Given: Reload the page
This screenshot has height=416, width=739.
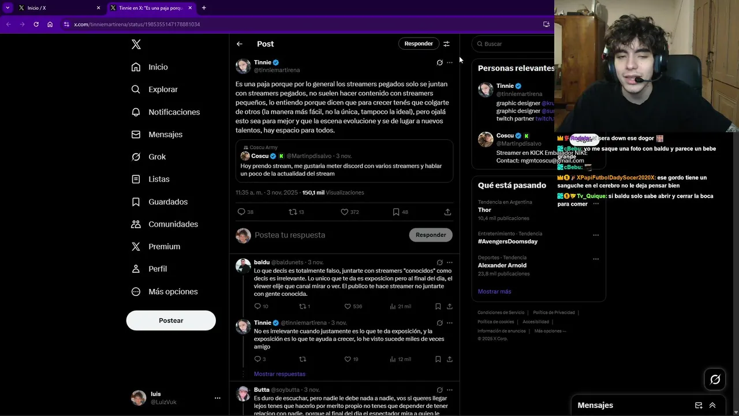Looking at the screenshot, I should click(36, 24).
